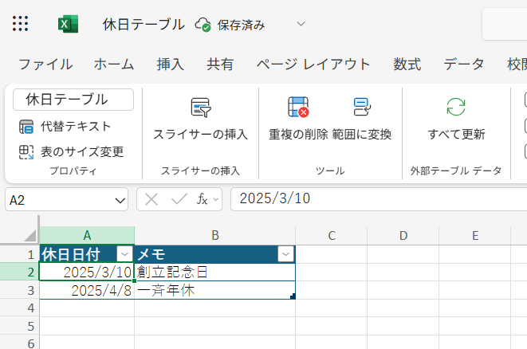Image resolution: width=527 pixels, height=349 pixels.
Task: Expand the fx function dropdown arrow
Action: [x=216, y=199]
